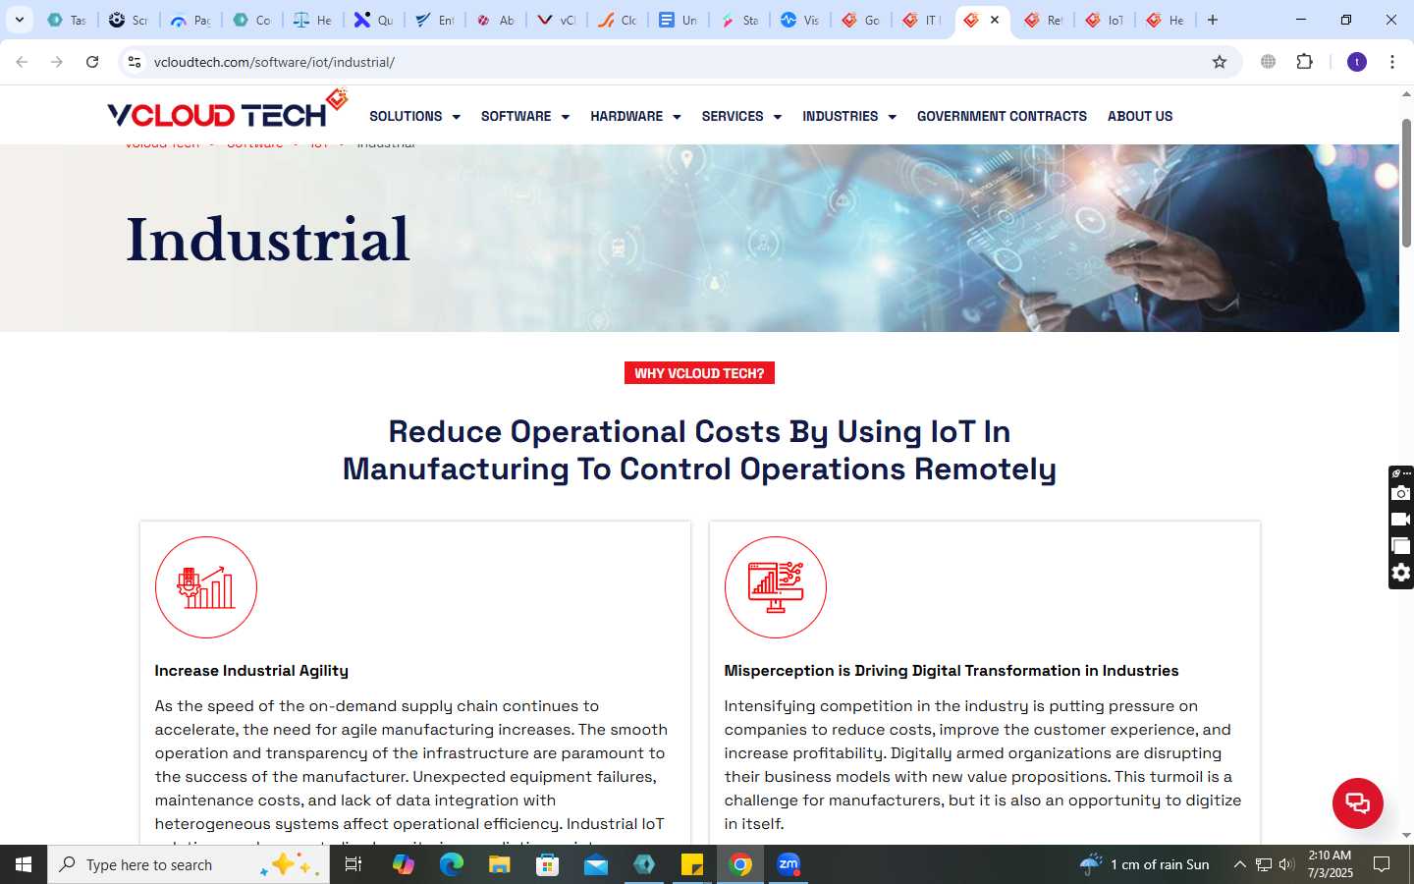Click the grey globe icon in the toolbar

tap(1269, 62)
